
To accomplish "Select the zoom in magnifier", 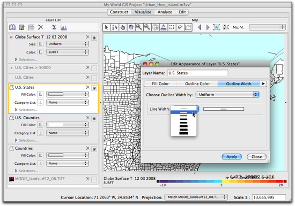I will coord(139,27).
